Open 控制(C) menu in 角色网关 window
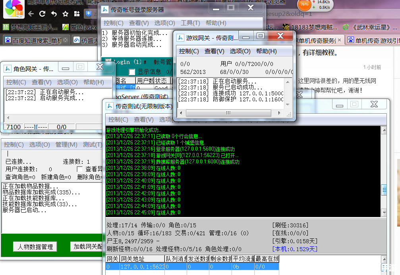Image resolution: width=400 pixels, height=275 pixels. (16, 82)
